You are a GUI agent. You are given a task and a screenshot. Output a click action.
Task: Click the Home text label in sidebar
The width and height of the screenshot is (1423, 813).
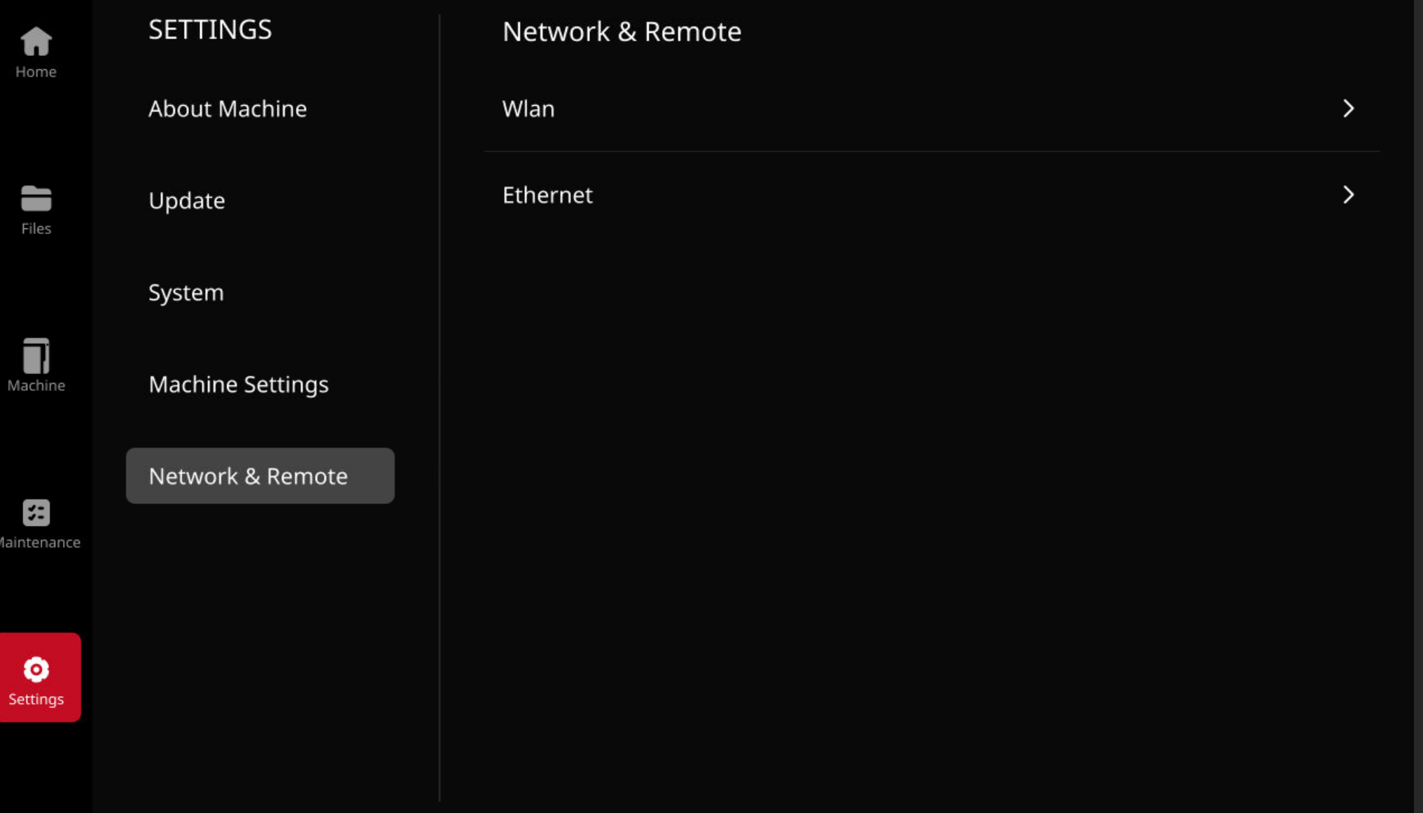(36, 71)
